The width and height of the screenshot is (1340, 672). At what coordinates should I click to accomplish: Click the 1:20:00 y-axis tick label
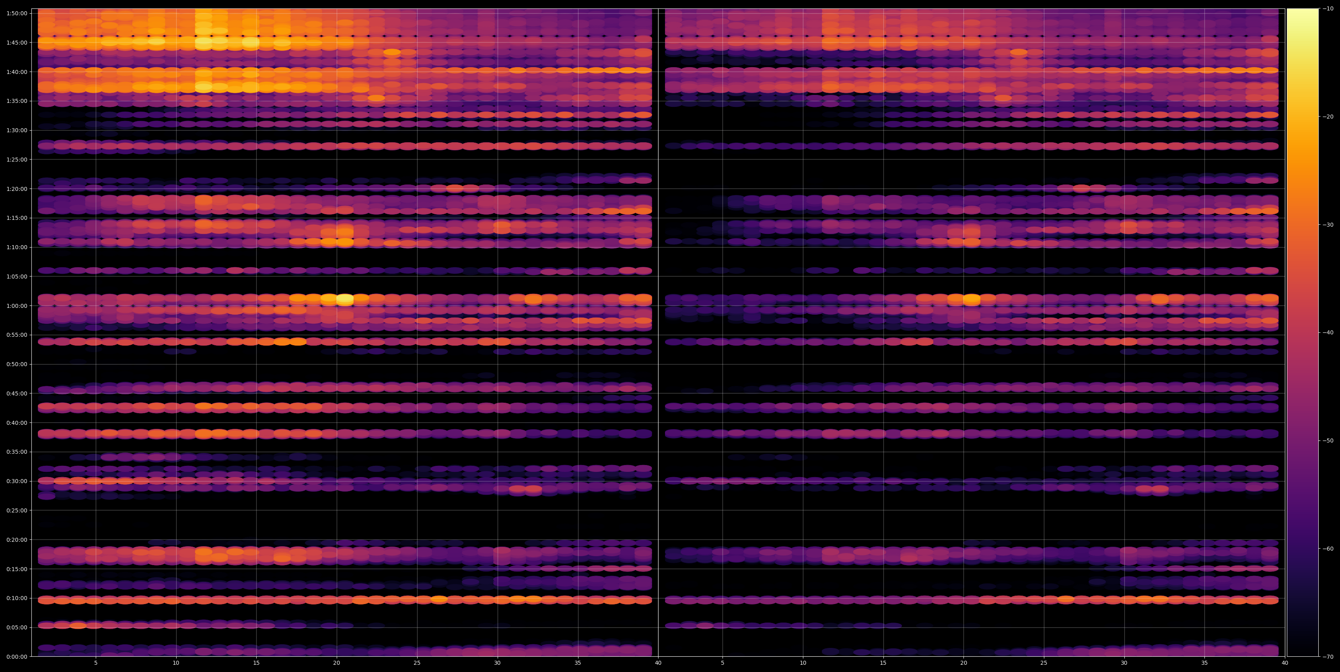16,188
